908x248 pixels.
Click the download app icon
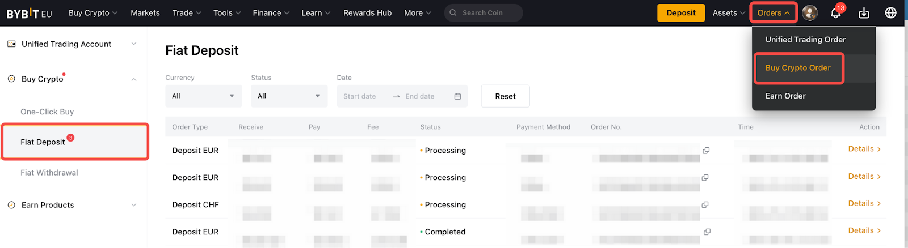click(x=864, y=13)
